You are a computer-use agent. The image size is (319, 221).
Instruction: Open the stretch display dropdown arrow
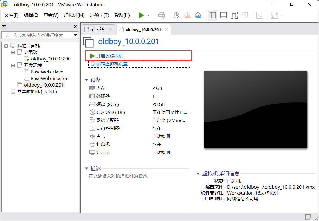282,15
